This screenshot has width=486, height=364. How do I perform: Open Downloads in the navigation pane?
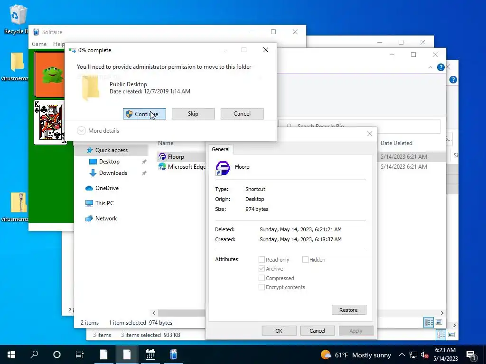click(113, 173)
